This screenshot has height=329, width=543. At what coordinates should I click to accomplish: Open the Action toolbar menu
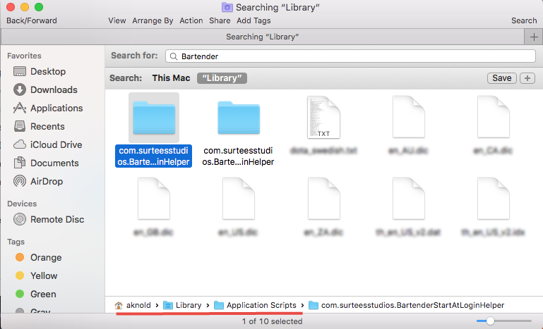tap(191, 20)
